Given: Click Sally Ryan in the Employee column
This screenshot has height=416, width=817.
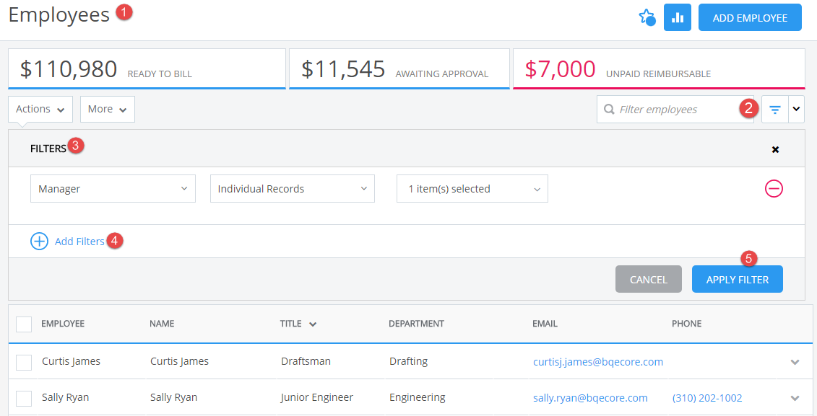Looking at the screenshot, I should (65, 398).
